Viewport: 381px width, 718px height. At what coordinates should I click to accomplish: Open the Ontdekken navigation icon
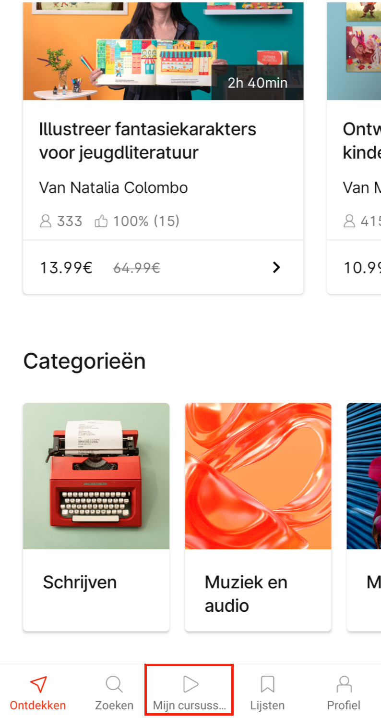click(x=38, y=683)
